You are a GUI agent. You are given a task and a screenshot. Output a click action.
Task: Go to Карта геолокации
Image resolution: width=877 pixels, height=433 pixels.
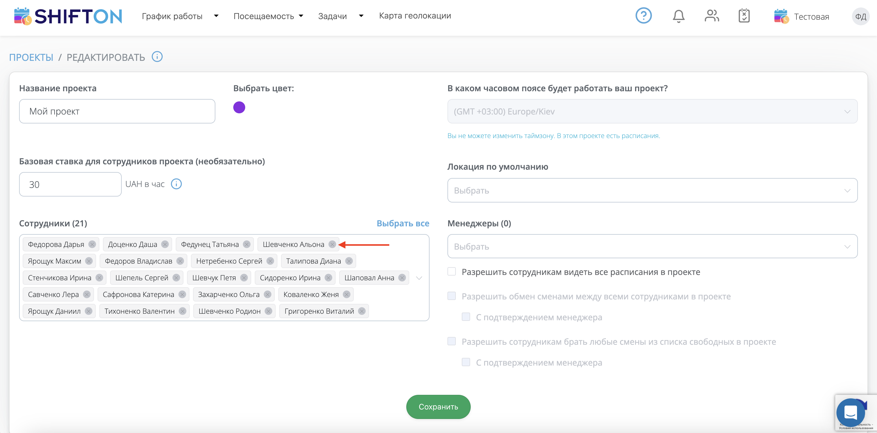[x=415, y=16]
